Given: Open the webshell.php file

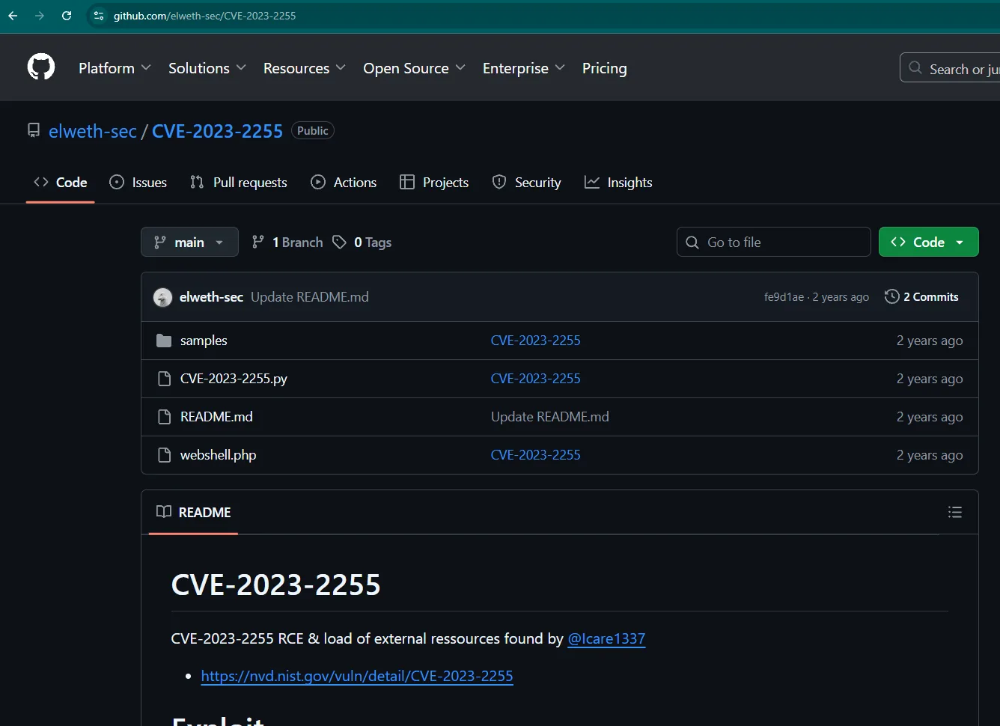Looking at the screenshot, I should pos(218,455).
